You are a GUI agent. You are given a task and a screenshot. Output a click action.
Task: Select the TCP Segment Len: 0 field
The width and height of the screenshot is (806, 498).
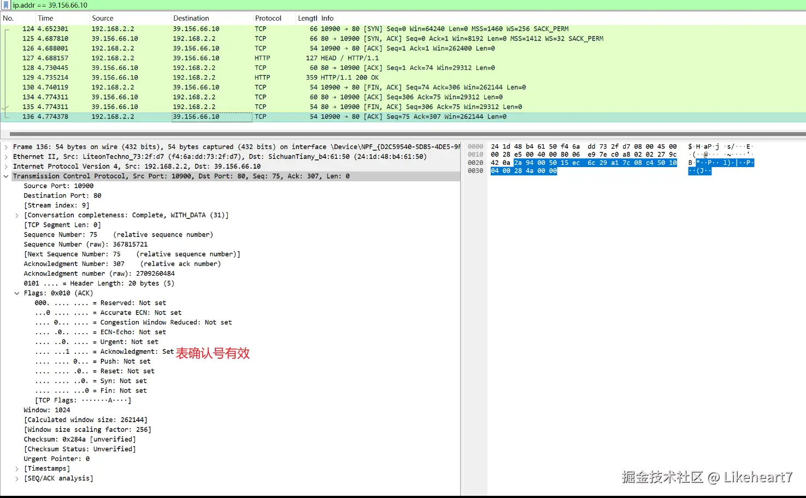[62, 225]
